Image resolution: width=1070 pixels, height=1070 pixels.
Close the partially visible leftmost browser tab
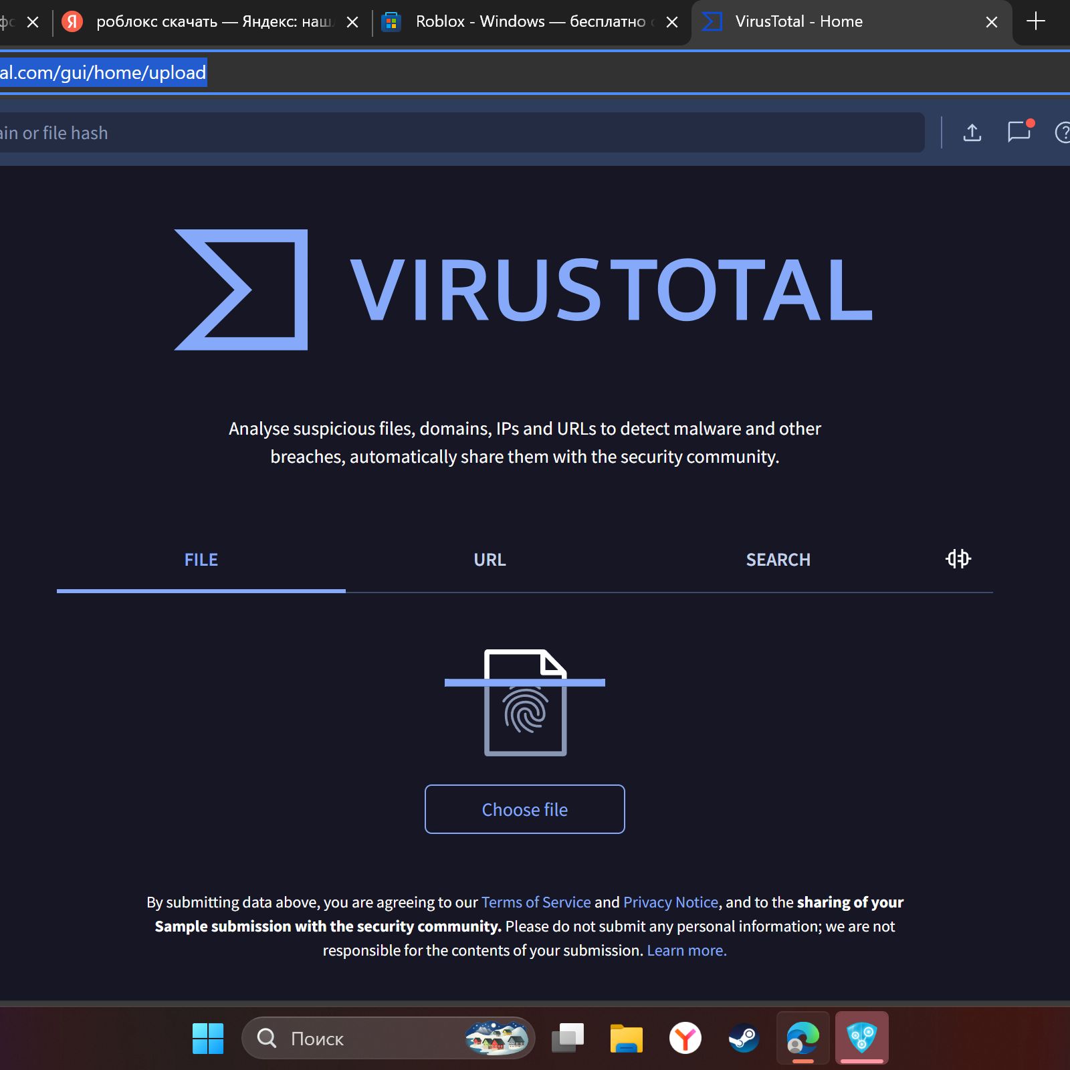[33, 22]
